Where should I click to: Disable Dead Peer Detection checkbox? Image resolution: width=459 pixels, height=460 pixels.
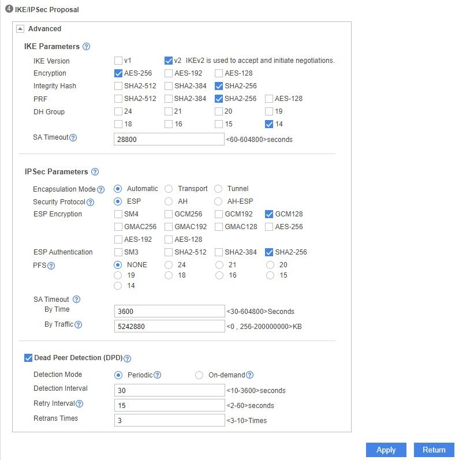28,358
